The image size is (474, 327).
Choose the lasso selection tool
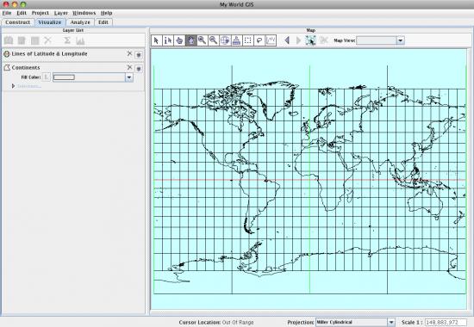click(x=259, y=40)
